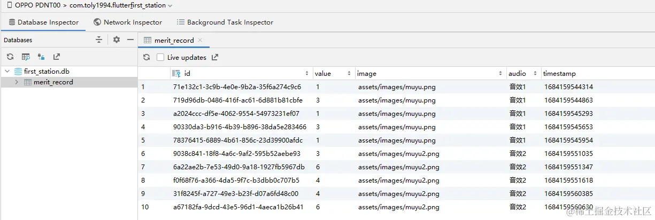Hide the Databases panel with minimize dash
The height and width of the screenshot is (220, 655).
coord(130,40)
